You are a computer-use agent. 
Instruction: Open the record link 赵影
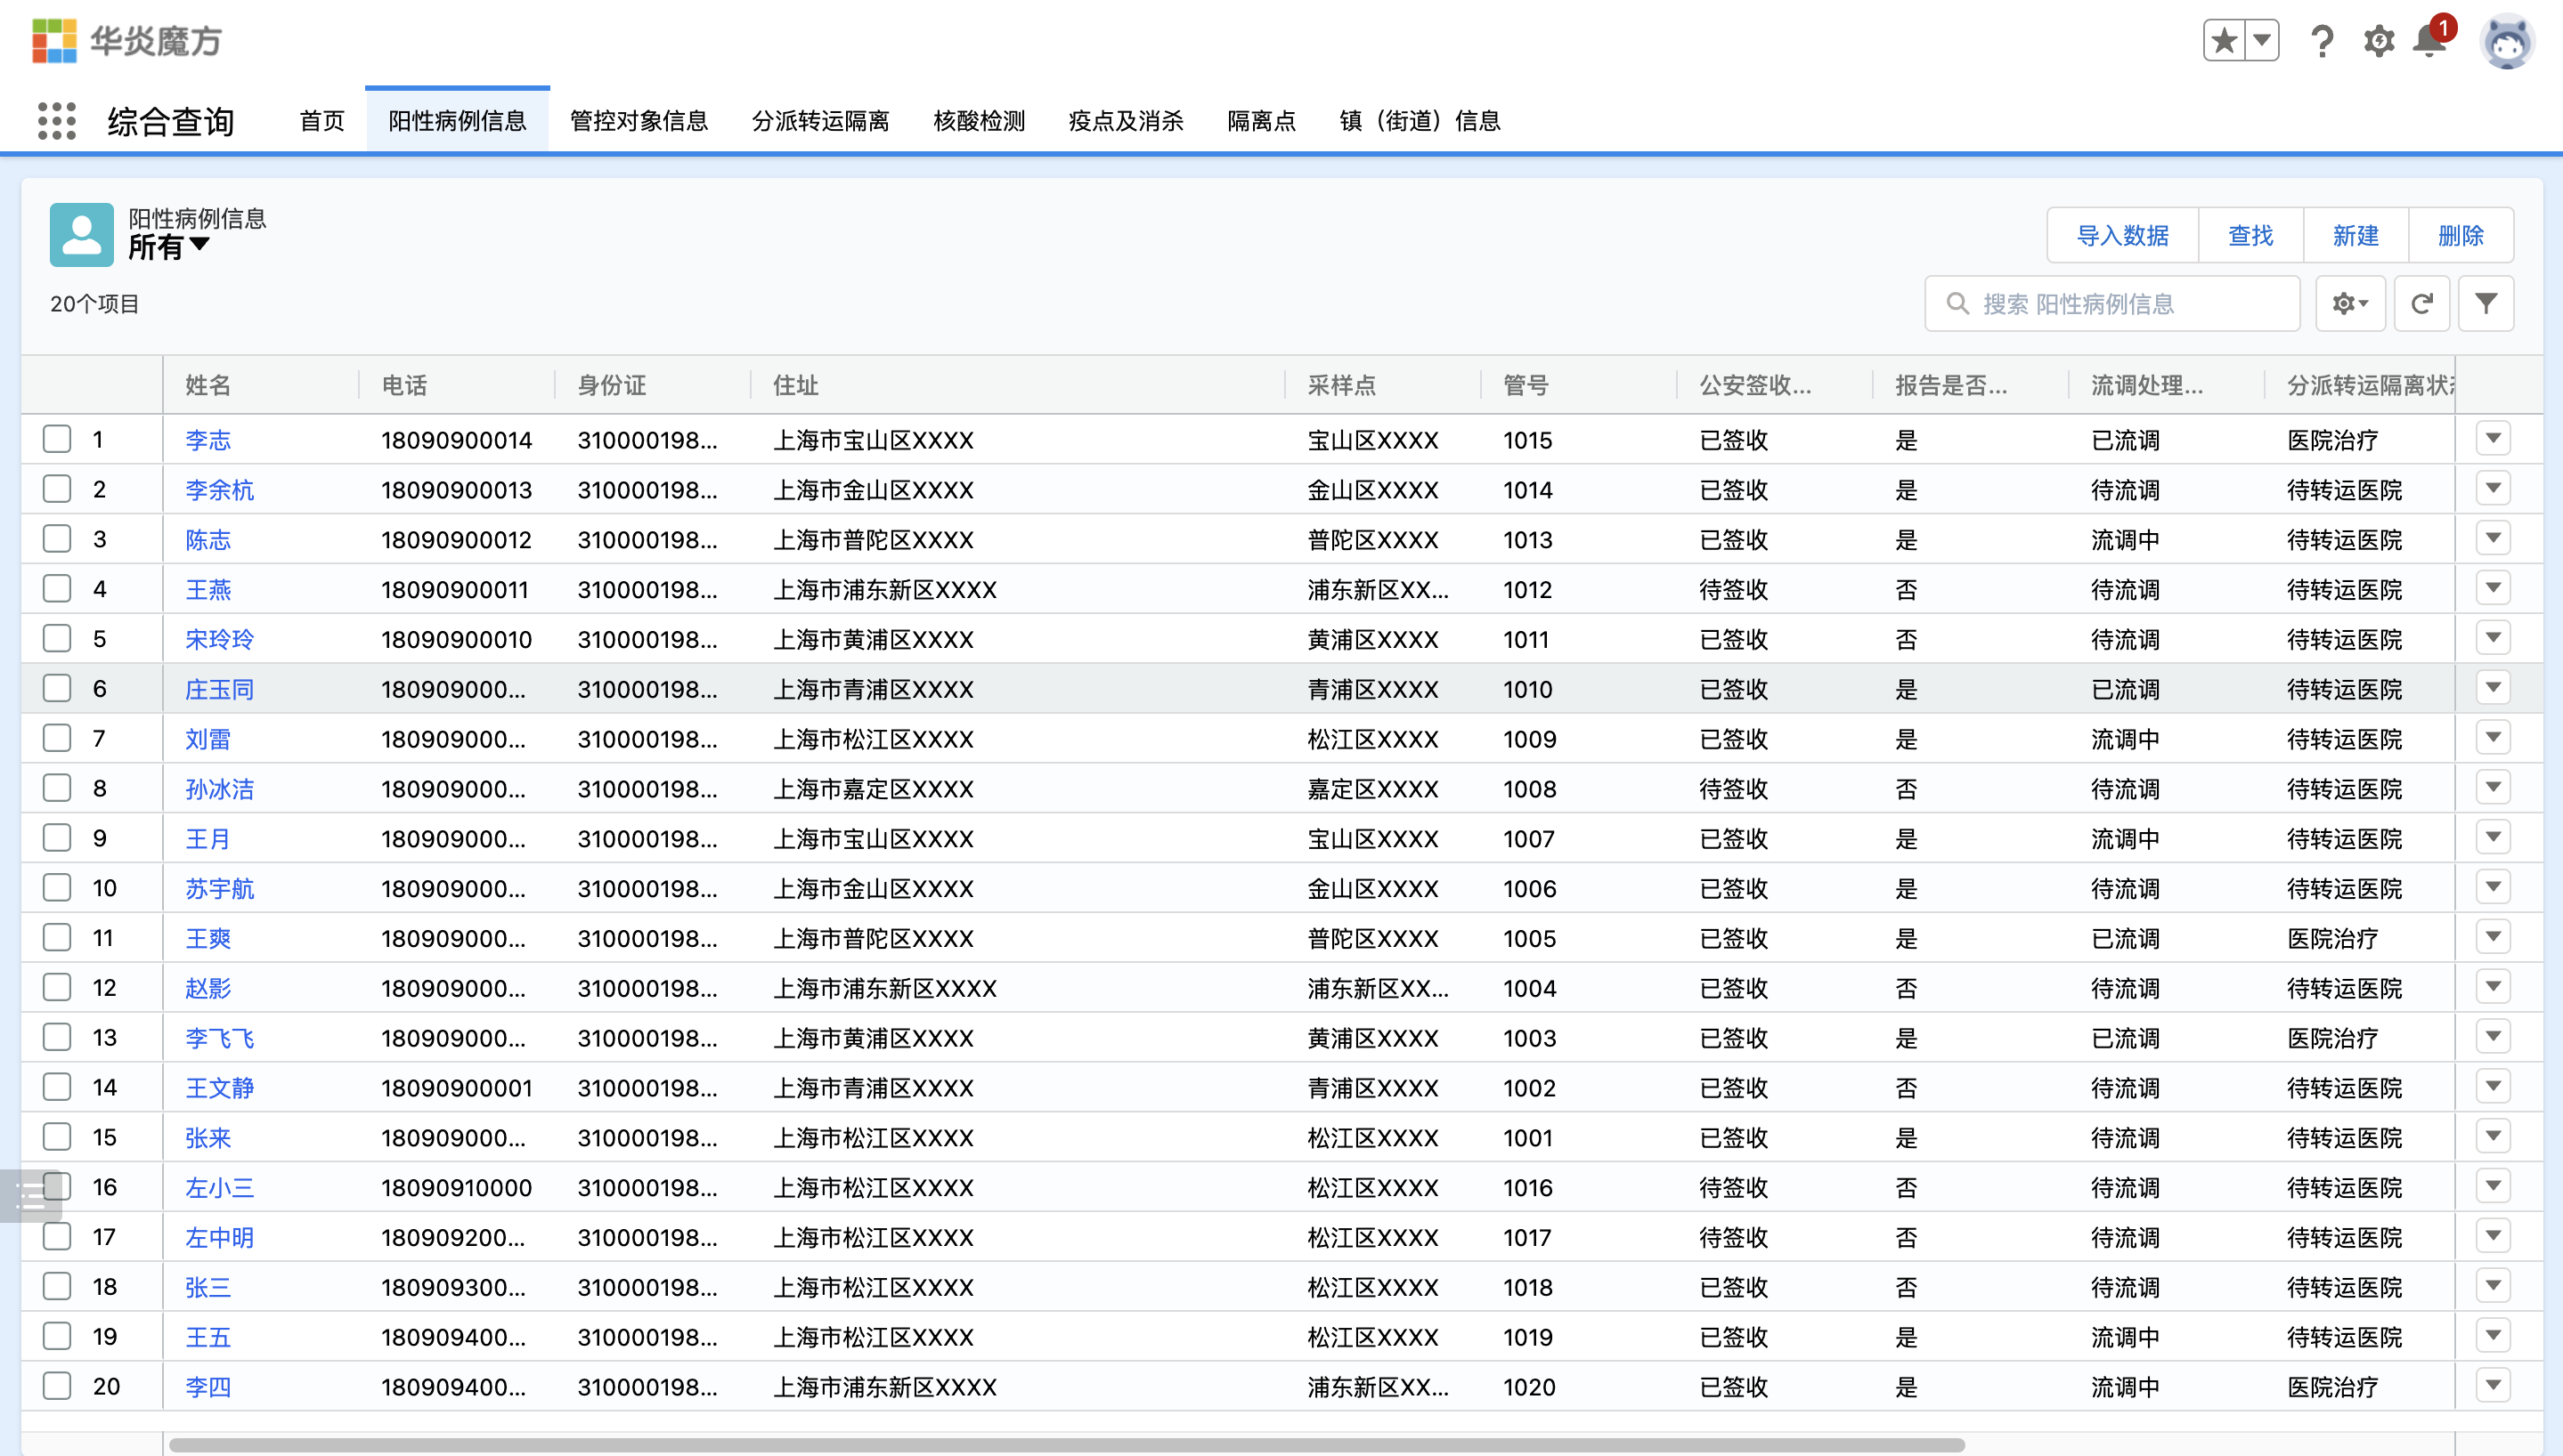[208, 989]
